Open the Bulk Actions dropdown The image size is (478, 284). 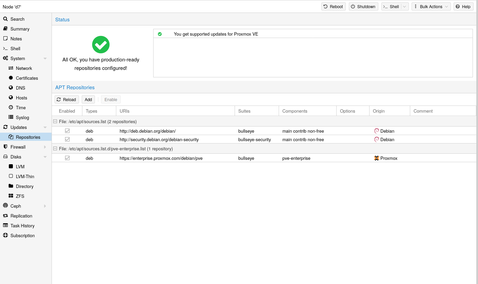431,6
